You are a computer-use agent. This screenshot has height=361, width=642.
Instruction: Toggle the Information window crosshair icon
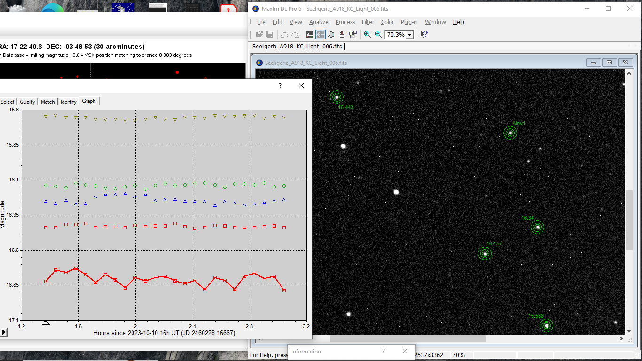[x=321, y=34]
